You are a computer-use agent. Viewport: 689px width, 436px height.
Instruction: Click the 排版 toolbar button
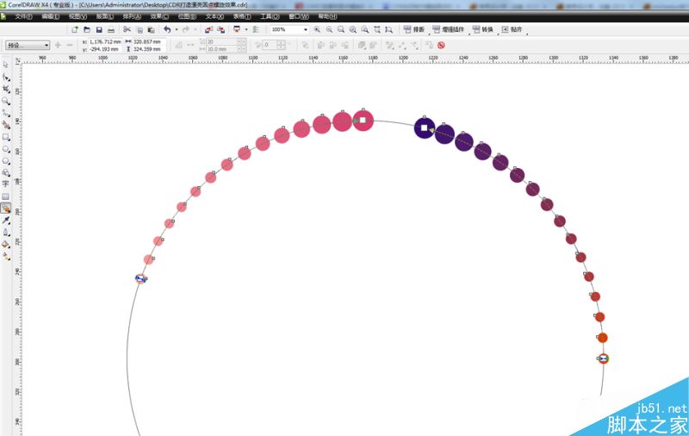414,29
